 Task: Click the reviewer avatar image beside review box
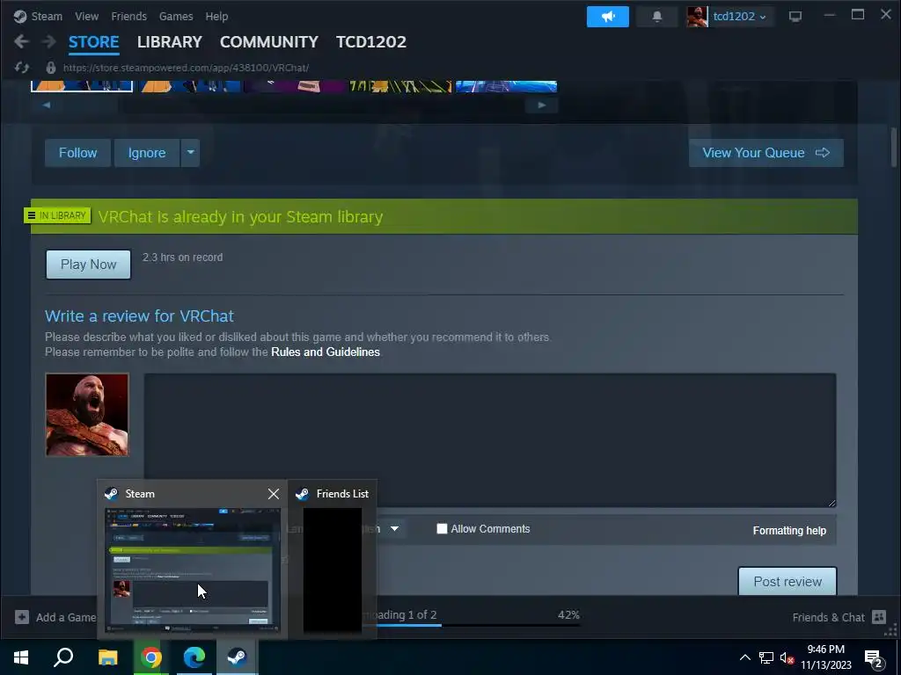pos(87,415)
